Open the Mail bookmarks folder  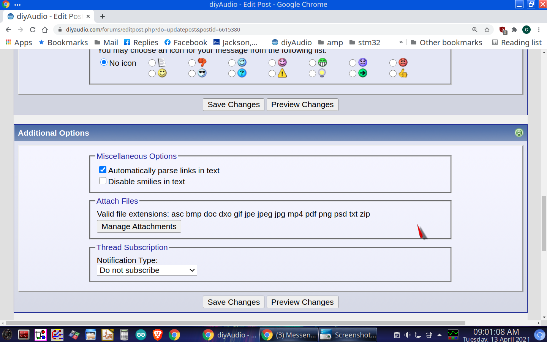(106, 42)
